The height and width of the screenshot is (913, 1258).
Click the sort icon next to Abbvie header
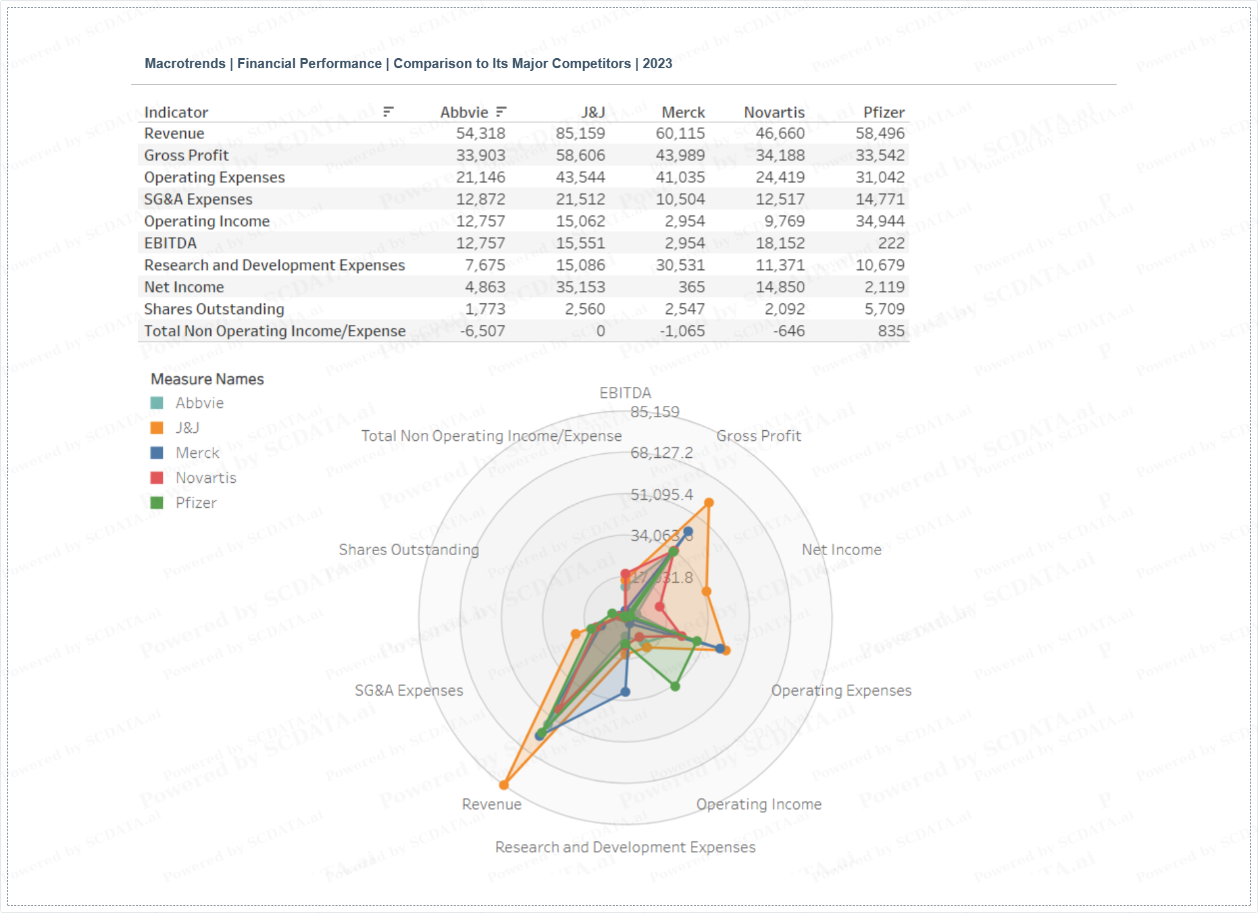[x=501, y=111]
